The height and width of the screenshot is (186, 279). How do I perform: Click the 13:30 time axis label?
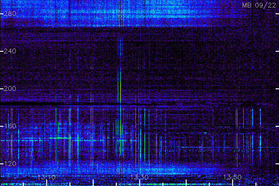139,177
